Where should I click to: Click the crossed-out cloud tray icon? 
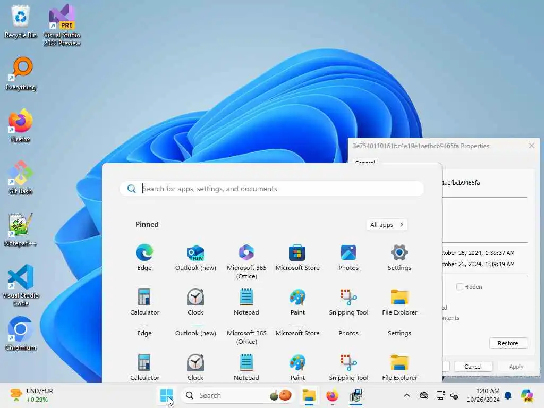[423, 395]
